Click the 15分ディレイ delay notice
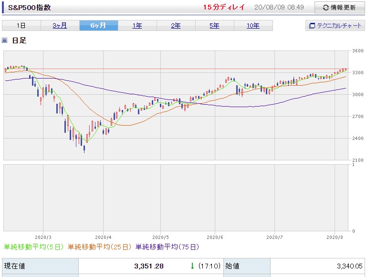The width and height of the screenshot is (367, 277). 224,7
